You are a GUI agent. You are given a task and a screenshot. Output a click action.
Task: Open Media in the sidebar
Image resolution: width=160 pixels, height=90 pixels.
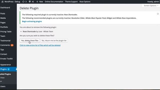click(x=3, y=18)
